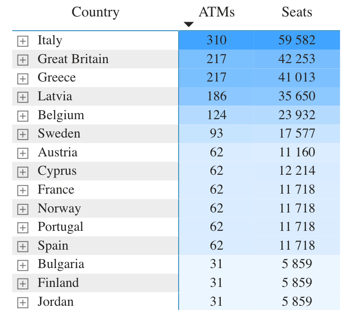Click the ATMs sort descending arrow
This screenshot has height=310, width=352.
point(189,24)
